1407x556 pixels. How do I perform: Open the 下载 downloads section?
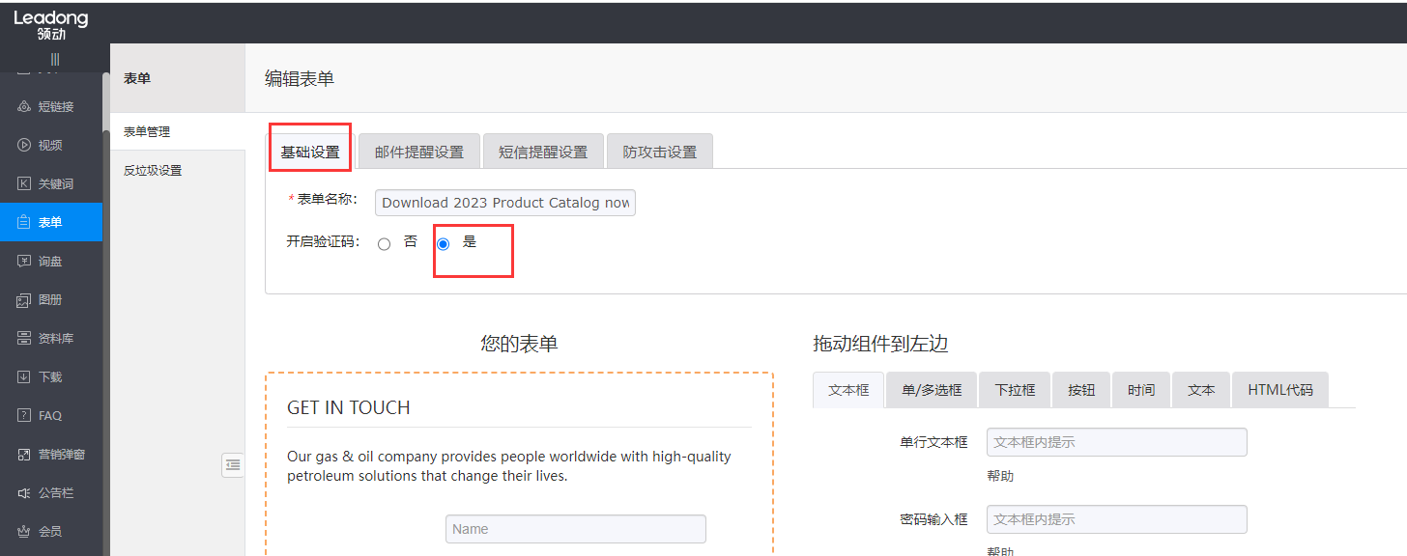click(49, 376)
